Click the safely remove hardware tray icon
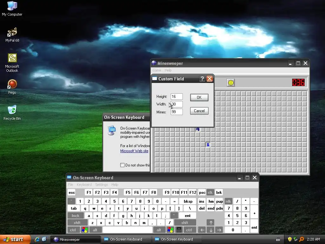 click(x=295, y=239)
